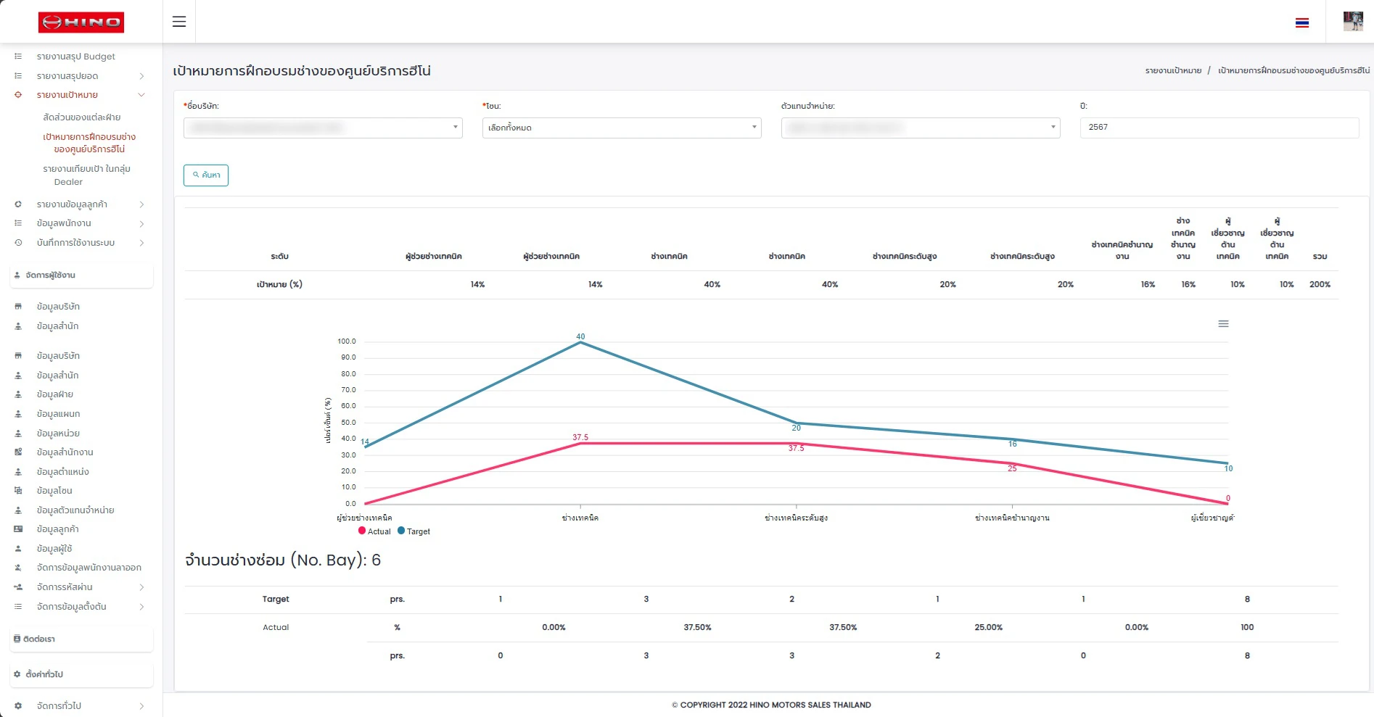The image size is (1374, 717).
Task: Click the ปี year input field
Action: click(1219, 128)
